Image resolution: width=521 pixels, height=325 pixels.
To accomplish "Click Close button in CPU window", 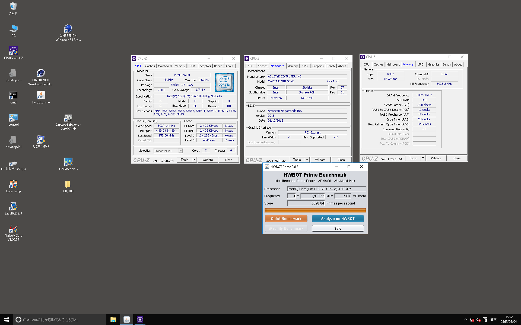I will point(228,160).
